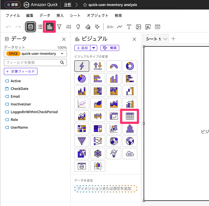Select the Sankey diagram visual type
The image size is (209, 206).
98,141
